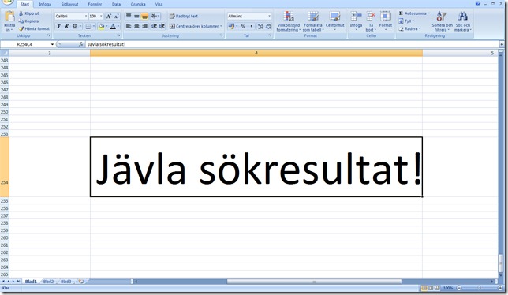Click the cell borders icon
508x295 pixels.
[88, 26]
